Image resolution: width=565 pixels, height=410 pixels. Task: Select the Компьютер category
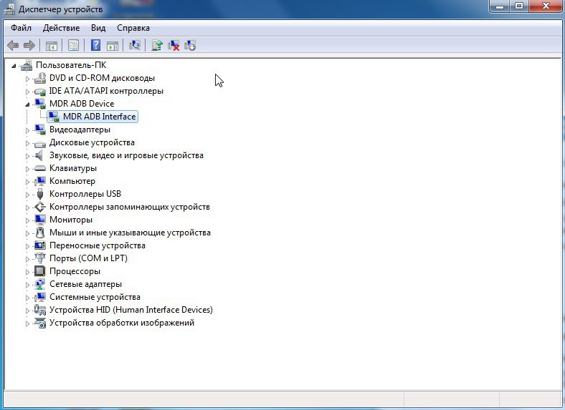tap(72, 181)
